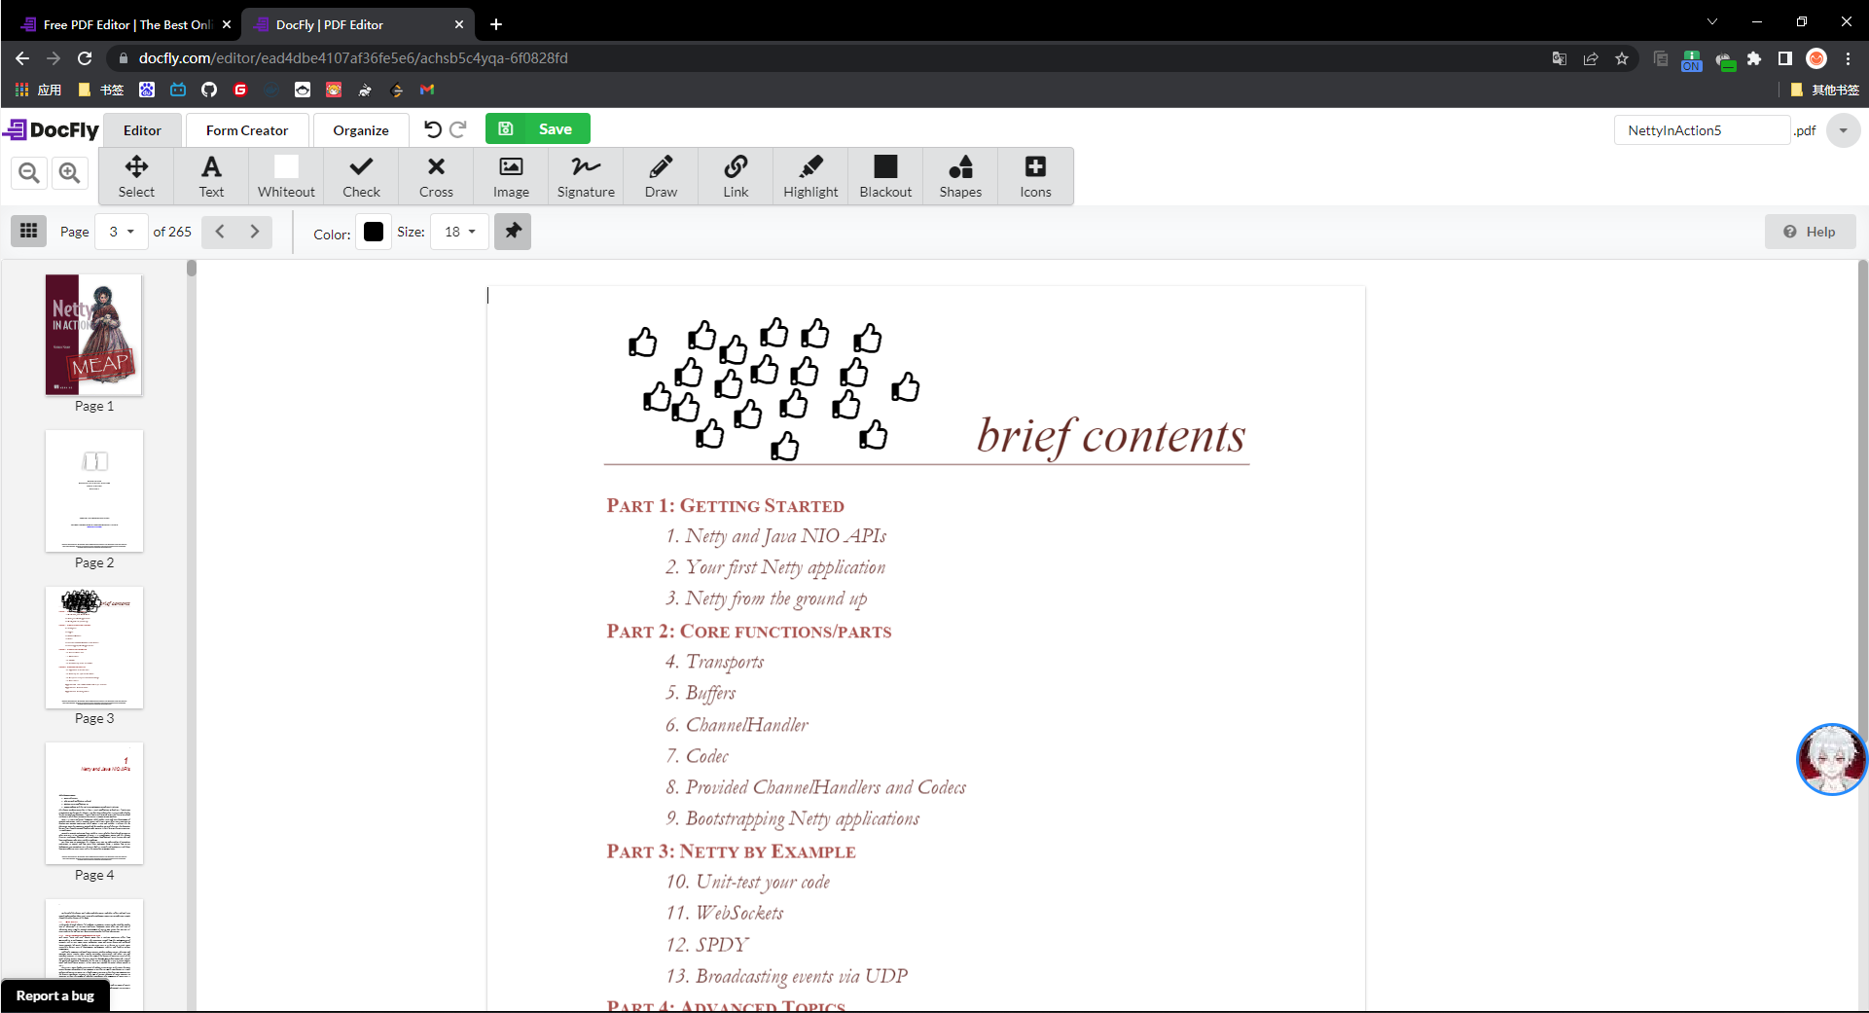This screenshot has height=1013, width=1869.
Task: Undo the last action
Action: tap(433, 129)
